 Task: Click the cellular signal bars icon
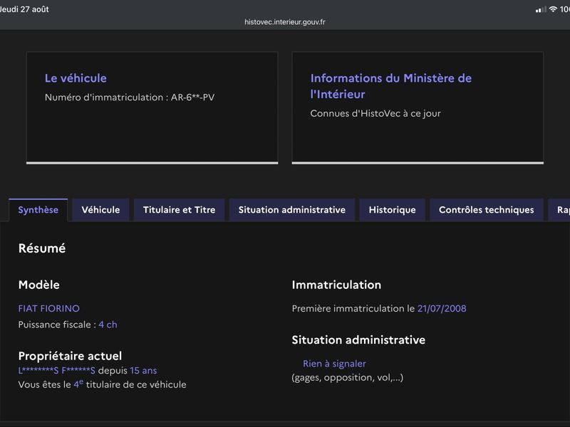pyautogui.click(x=541, y=10)
